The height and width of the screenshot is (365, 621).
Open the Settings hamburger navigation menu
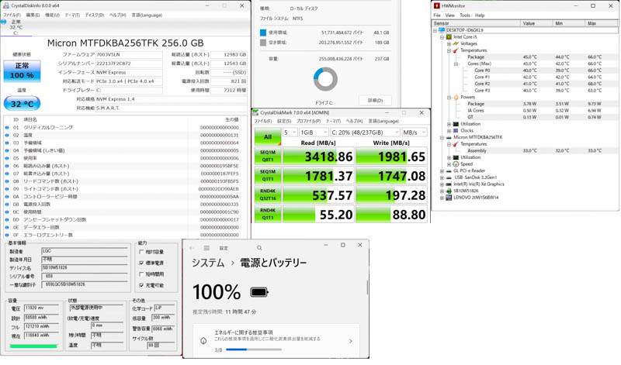[206, 248]
